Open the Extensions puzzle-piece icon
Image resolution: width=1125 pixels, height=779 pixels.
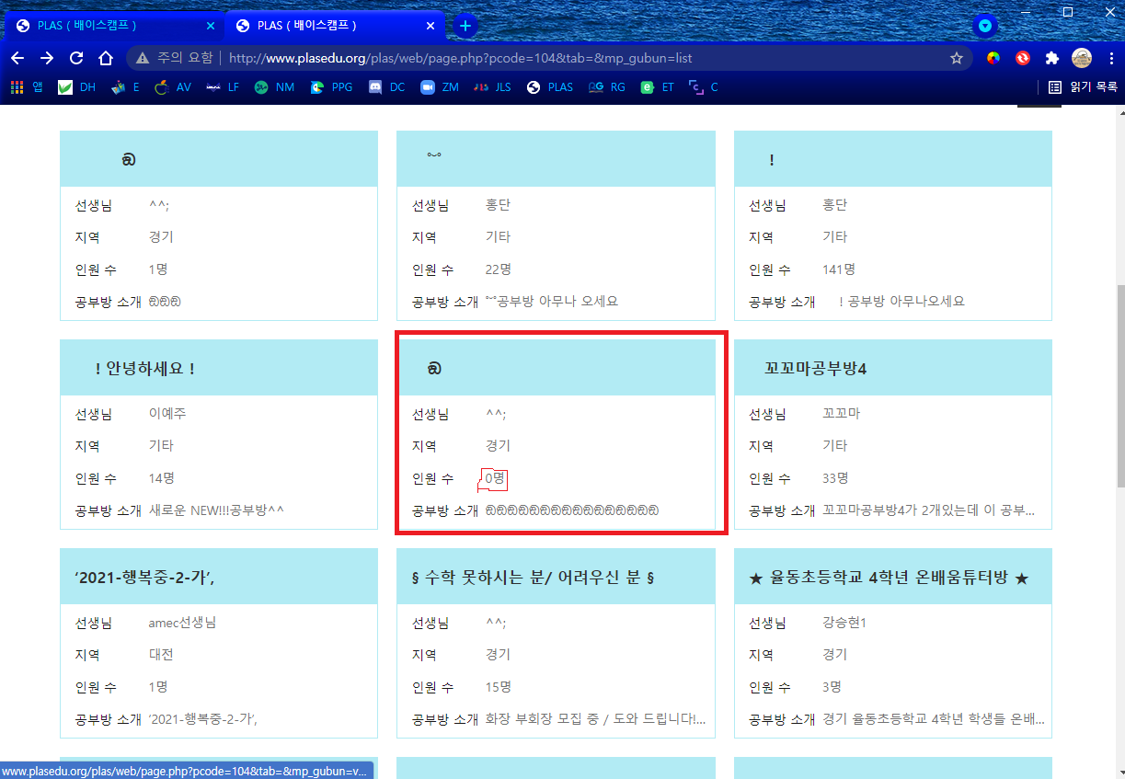(x=1052, y=58)
